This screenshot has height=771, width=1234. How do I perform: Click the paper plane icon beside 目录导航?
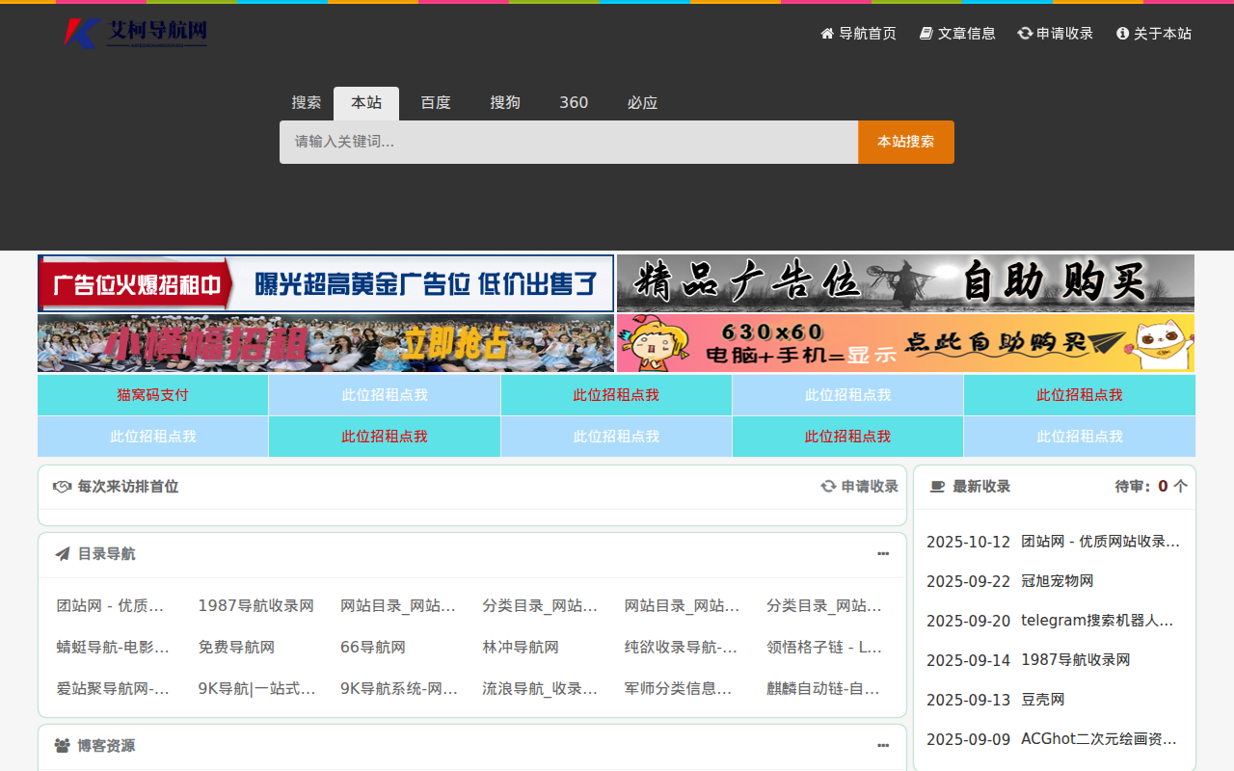(x=63, y=554)
